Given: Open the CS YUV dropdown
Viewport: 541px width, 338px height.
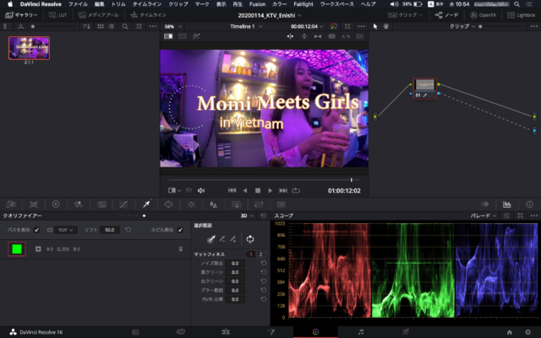Looking at the screenshot, I should (64, 229).
